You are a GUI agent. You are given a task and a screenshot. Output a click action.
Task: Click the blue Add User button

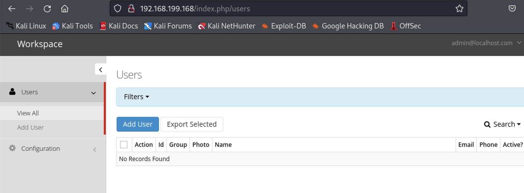click(x=138, y=124)
